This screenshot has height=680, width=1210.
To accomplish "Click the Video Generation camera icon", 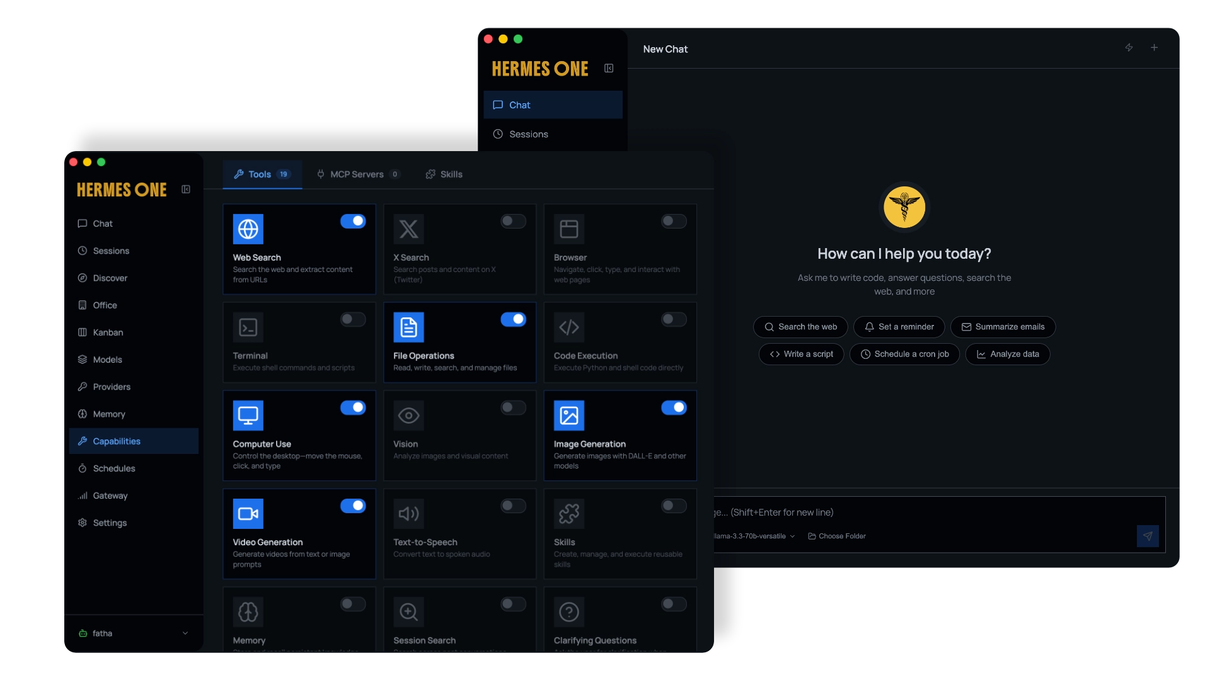I will click(248, 513).
